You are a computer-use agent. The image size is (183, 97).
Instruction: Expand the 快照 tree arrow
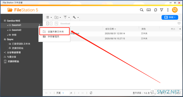click(8, 35)
